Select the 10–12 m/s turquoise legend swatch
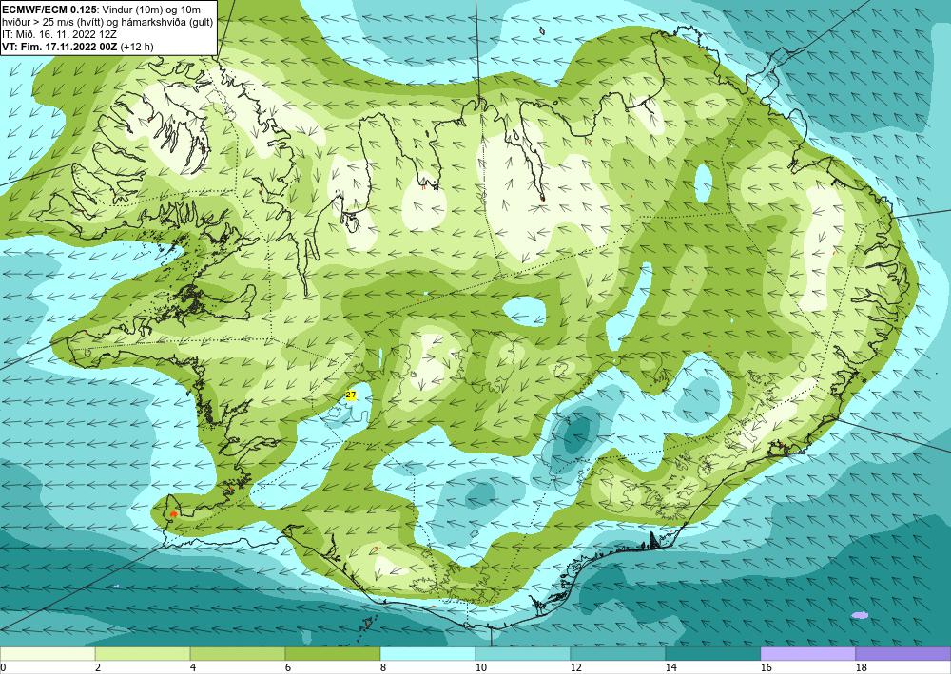Screen dimensions: 951x674 pyautogui.click(x=523, y=654)
